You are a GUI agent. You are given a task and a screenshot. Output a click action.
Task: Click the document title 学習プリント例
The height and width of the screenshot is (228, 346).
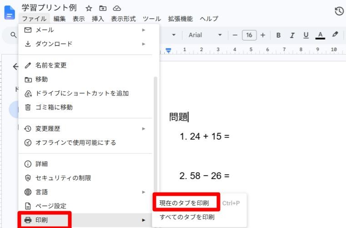tap(49, 8)
